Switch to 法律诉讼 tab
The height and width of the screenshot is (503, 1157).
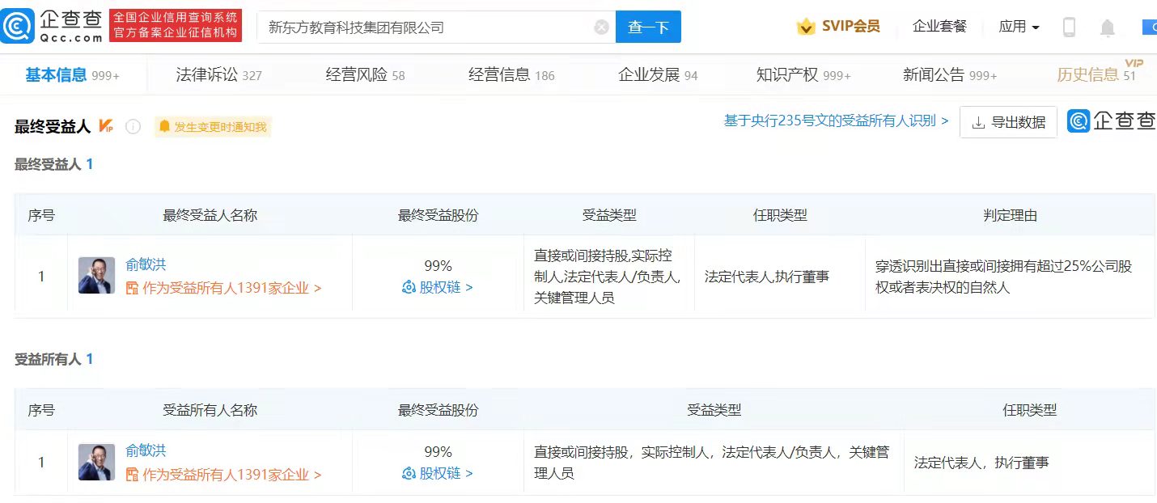click(218, 75)
